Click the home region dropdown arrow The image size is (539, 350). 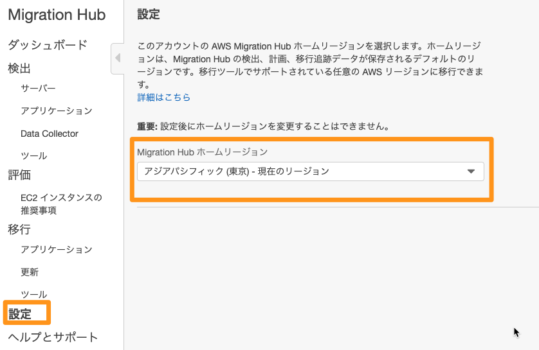(471, 171)
